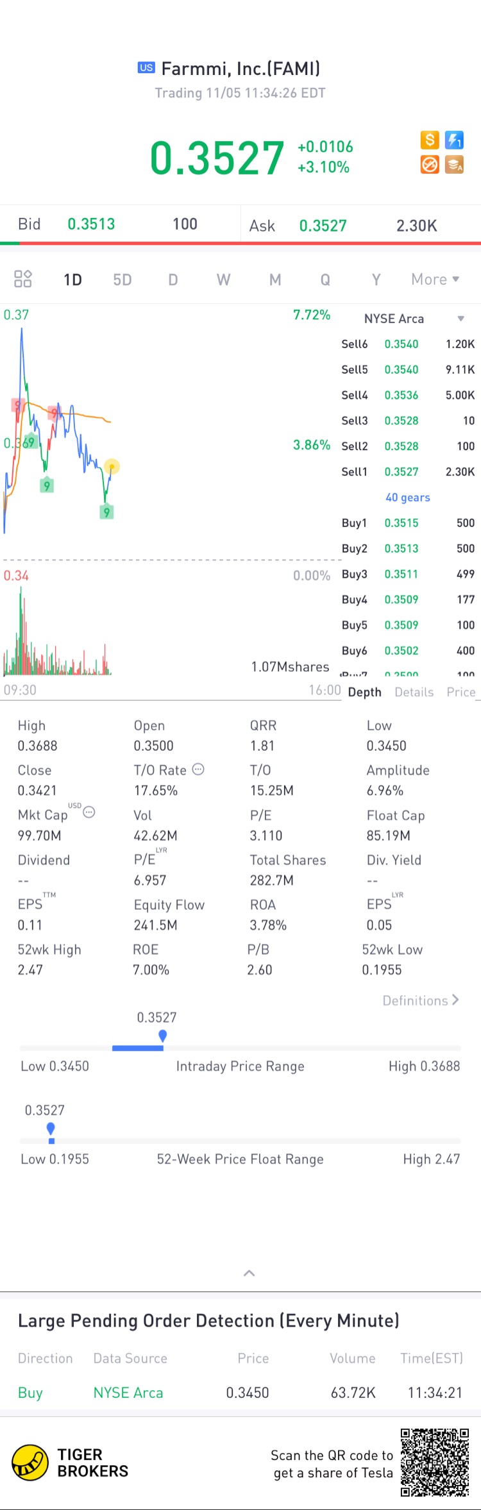This screenshot has width=481, height=1510.
Task: Switch to the Q quarterly chart
Action: point(325,280)
